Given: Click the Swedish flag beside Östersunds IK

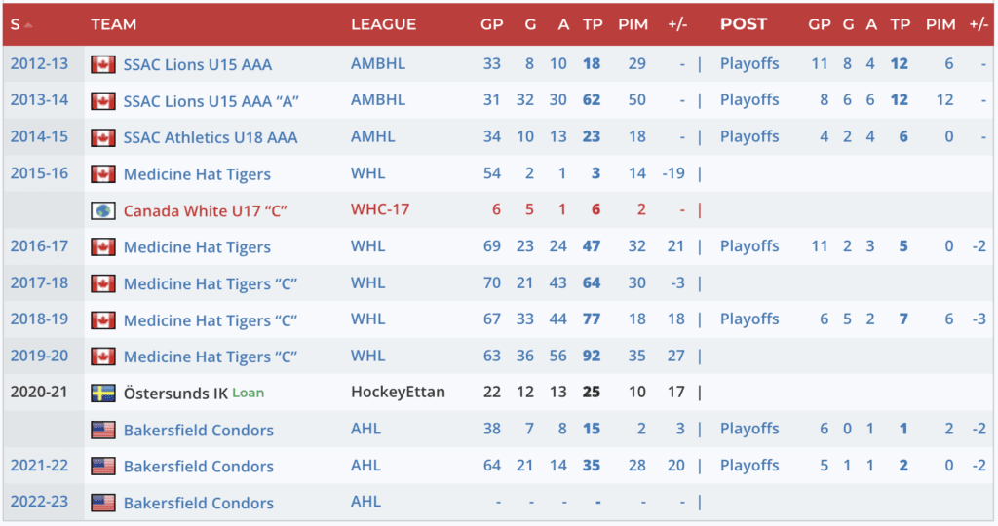Looking at the screenshot, I should (x=102, y=394).
